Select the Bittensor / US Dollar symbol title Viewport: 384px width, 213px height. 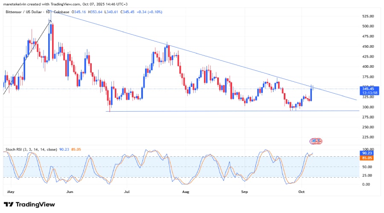point(23,12)
